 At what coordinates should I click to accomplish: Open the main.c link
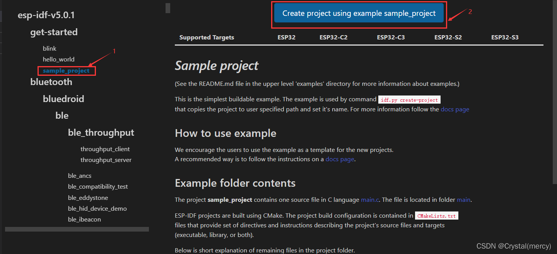[371, 200]
